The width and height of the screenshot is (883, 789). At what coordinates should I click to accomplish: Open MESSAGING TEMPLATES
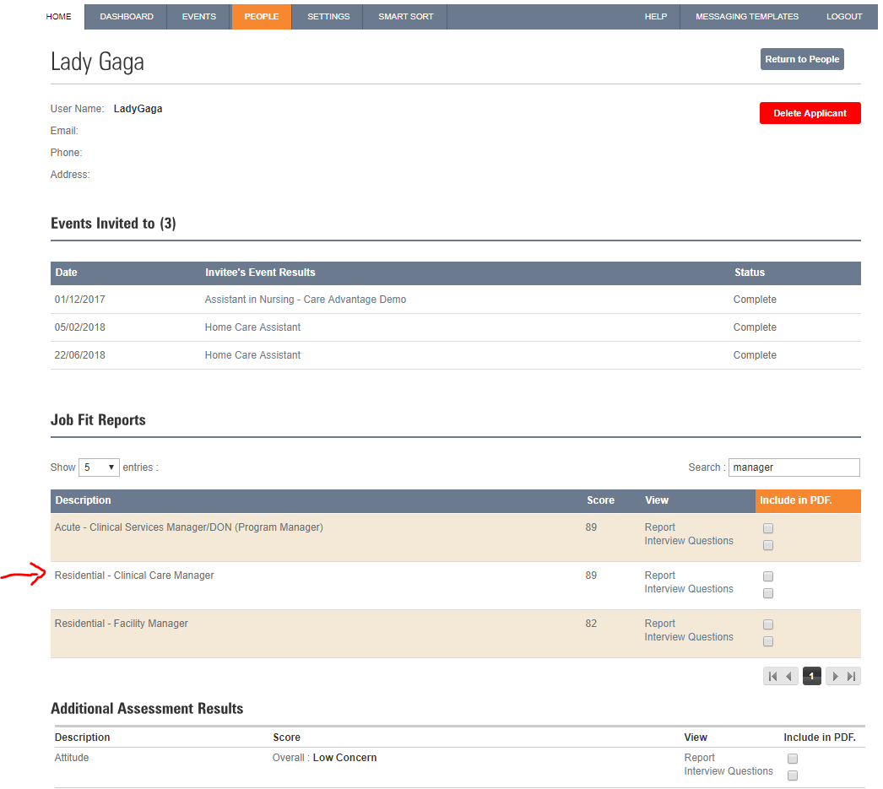coord(747,16)
